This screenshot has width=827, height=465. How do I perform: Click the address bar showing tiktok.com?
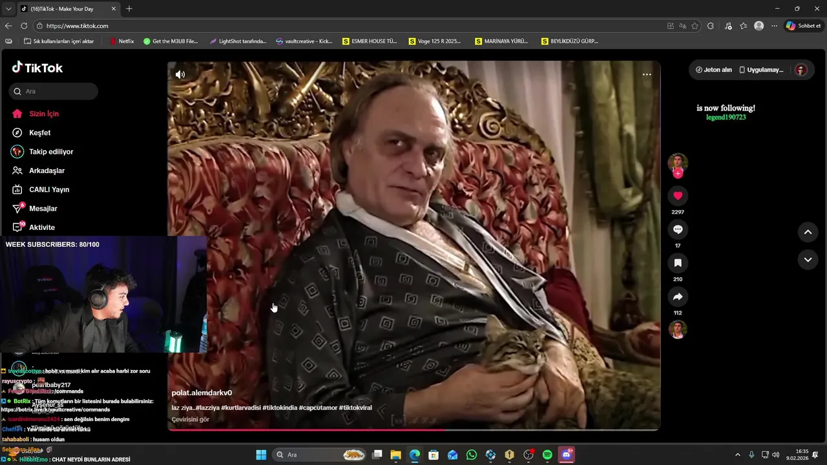(x=349, y=26)
